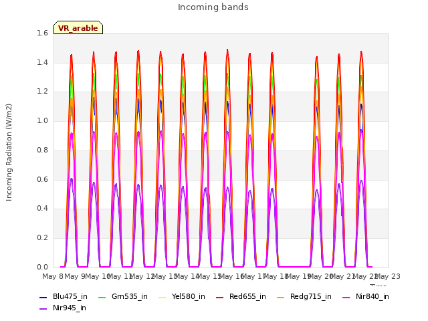The height and width of the screenshot is (321, 428).
Task: Click the 1.6 y-axis tick label
Action: point(42,33)
